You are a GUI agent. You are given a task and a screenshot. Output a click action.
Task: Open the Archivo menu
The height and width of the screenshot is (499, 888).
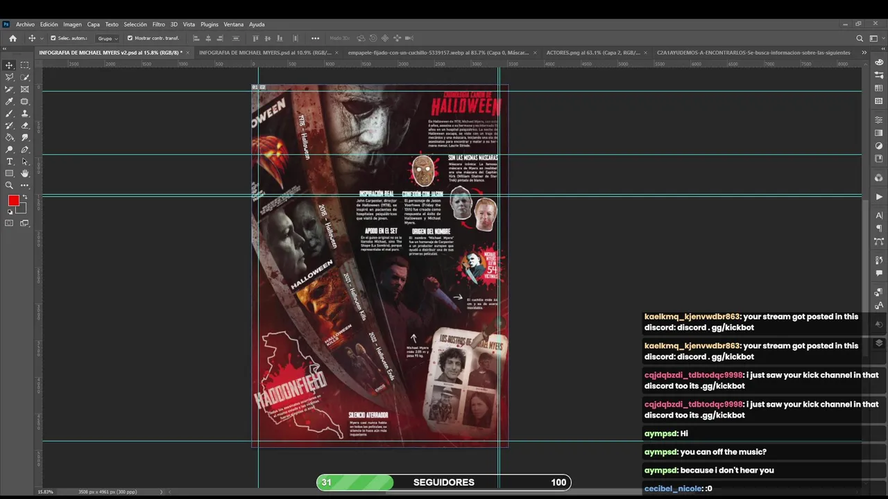25,24
